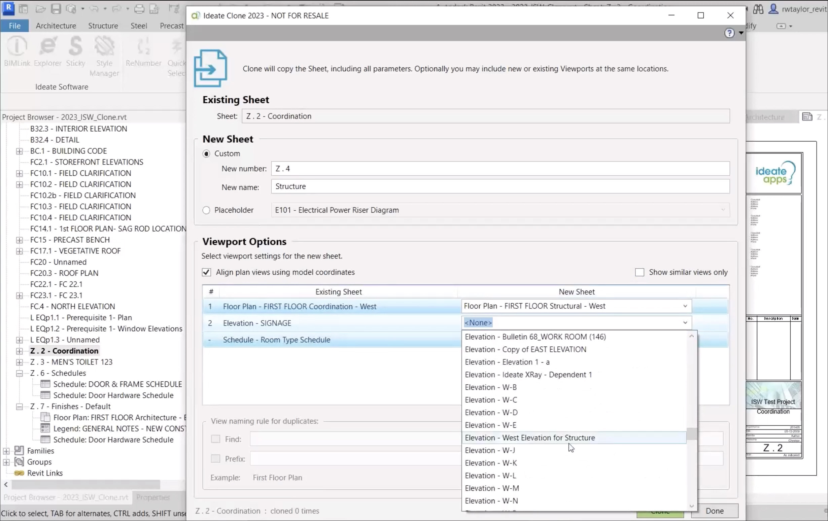Choose Elevation - West Elevation for Structure
Viewport: 828px width, 521px height.
coord(574,438)
